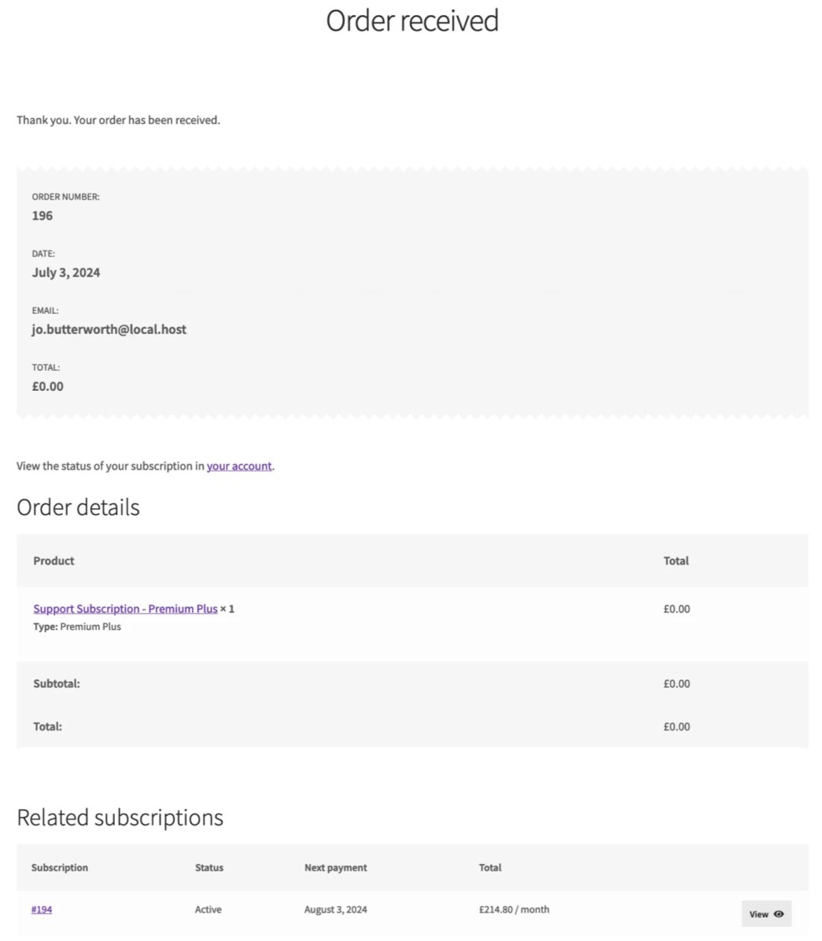Click the £214.80 / month subscription total
Viewport: 822px width, 941px height.
pos(514,909)
